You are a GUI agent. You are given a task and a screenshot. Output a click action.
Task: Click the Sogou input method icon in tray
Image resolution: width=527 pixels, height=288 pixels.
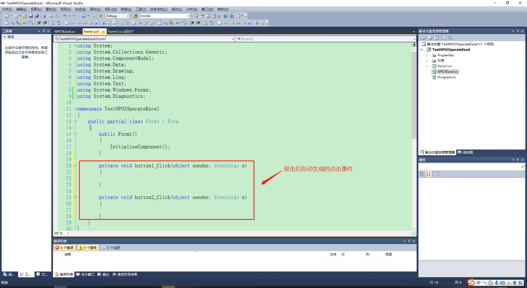pyautogui.click(x=471, y=283)
